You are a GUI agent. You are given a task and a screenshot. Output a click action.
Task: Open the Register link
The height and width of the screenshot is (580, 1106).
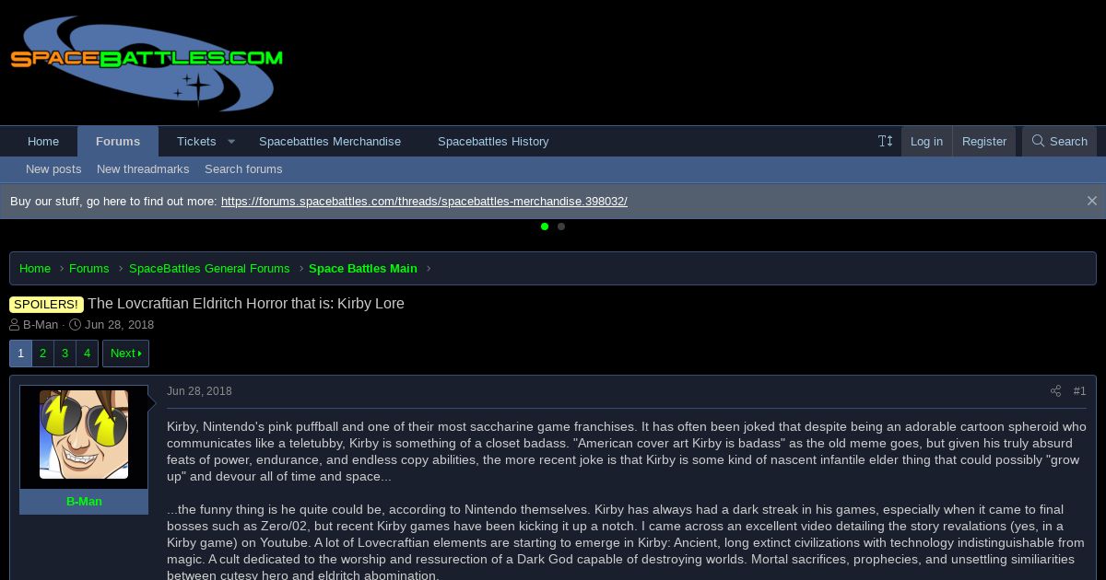point(984,141)
